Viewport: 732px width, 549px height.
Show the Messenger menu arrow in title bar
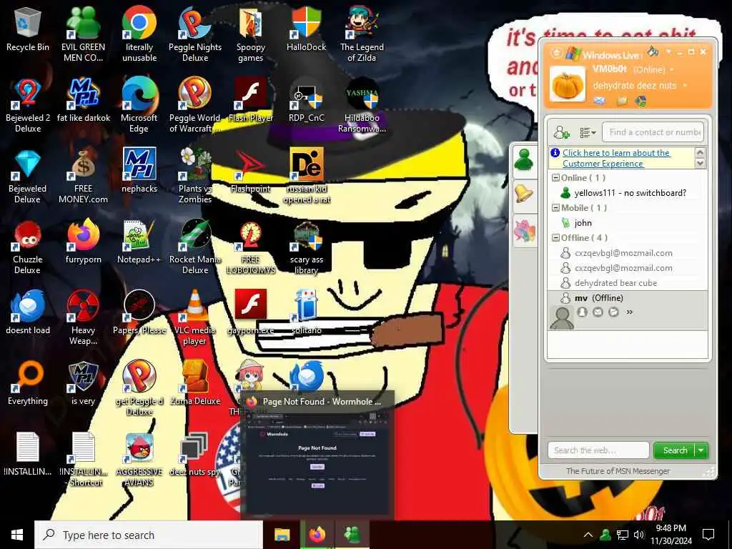click(x=668, y=51)
